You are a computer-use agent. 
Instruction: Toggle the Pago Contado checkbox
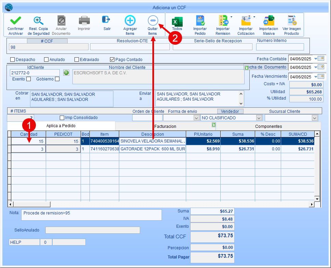112,60
